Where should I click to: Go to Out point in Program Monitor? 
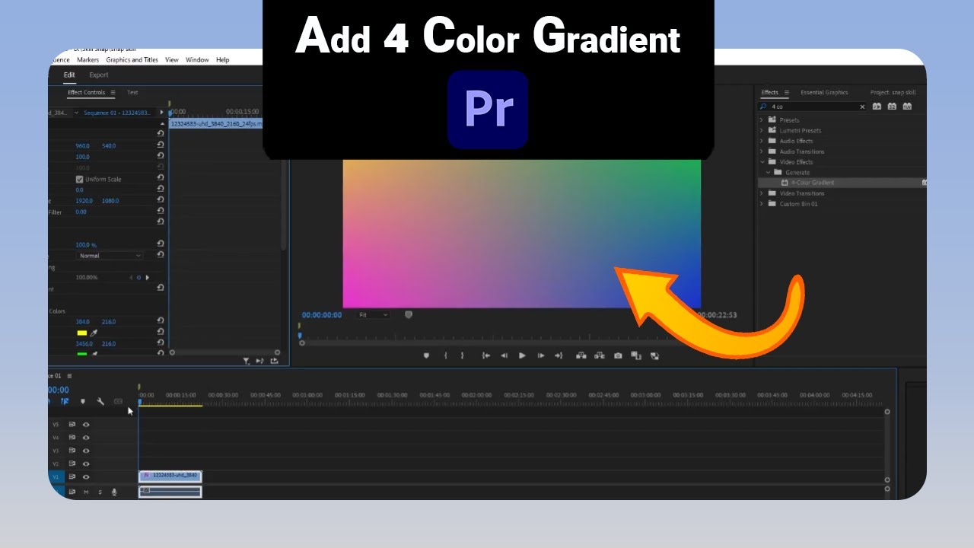[559, 355]
